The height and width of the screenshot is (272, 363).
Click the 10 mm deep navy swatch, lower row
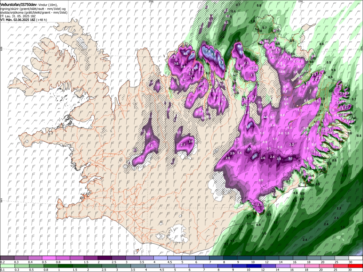(254, 266)
